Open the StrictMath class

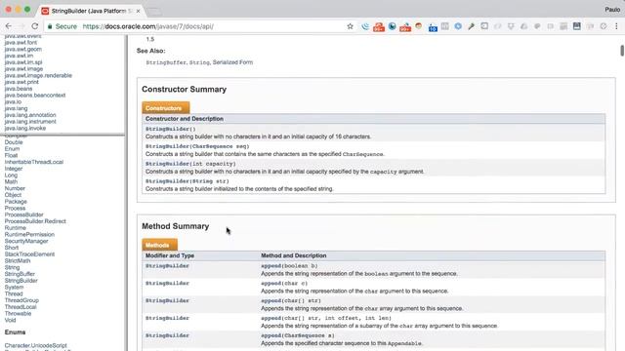18,261
